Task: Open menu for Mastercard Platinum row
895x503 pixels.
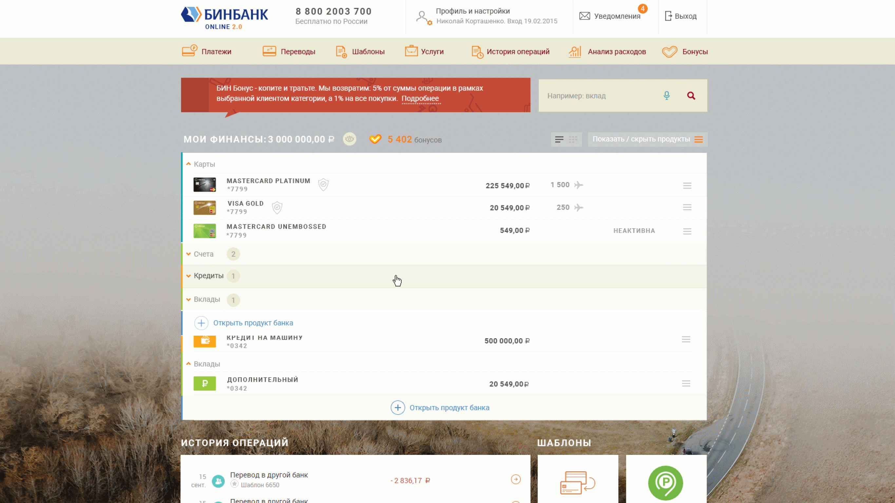Action: (x=687, y=185)
